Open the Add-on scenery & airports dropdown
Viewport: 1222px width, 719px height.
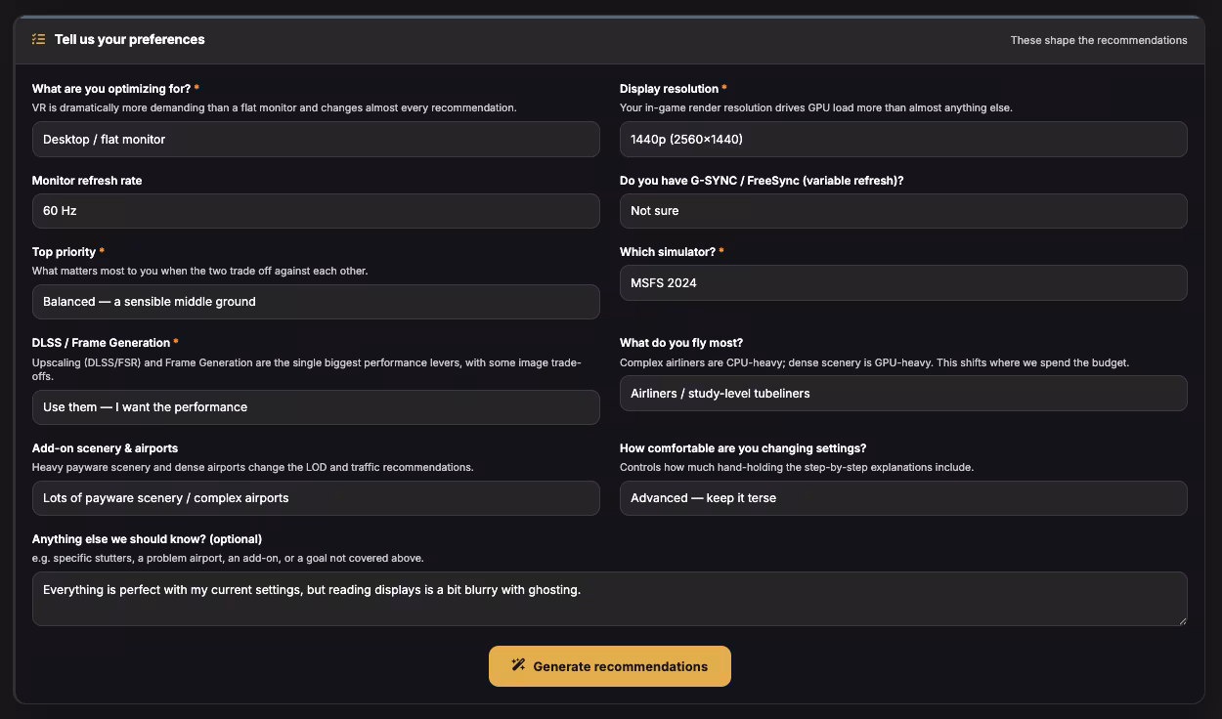pos(316,498)
